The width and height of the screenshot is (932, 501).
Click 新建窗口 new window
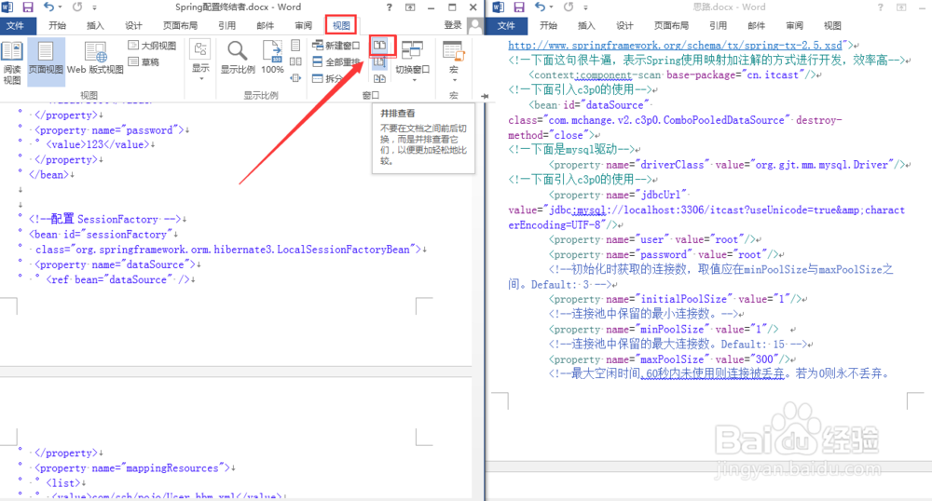(336, 45)
